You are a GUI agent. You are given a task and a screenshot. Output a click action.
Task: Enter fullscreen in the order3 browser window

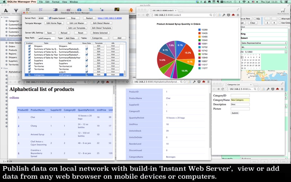point(238,9)
